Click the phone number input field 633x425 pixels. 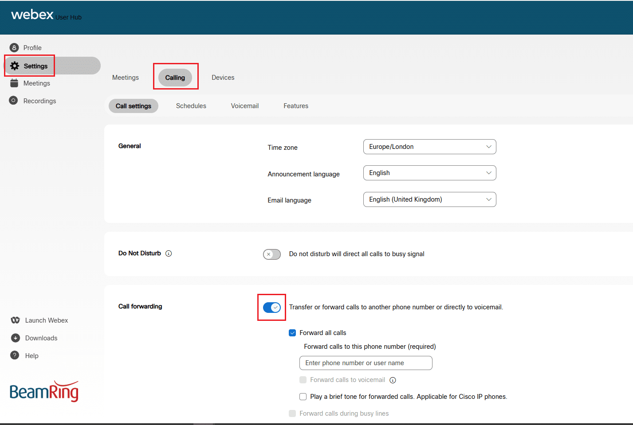point(366,363)
